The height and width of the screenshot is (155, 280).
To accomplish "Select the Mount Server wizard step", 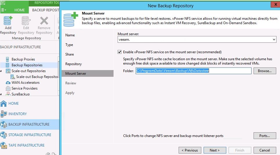I will point(87,74).
